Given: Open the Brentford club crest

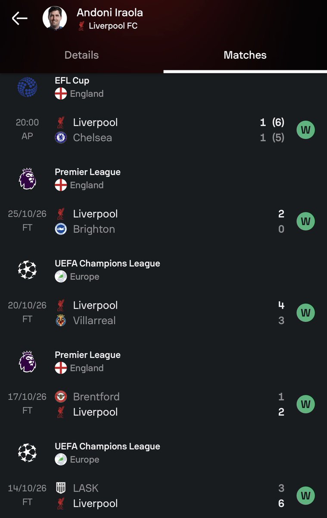Looking at the screenshot, I should tap(61, 397).
